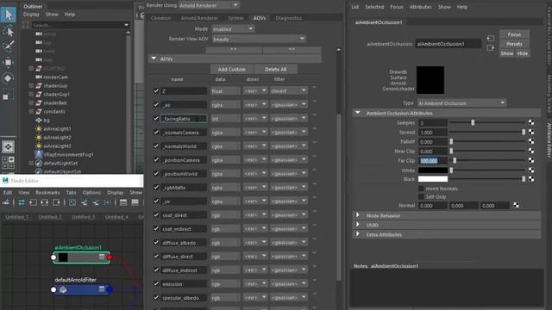Click the Focus button
Screen dimensions: 552x310
coord(514,34)
